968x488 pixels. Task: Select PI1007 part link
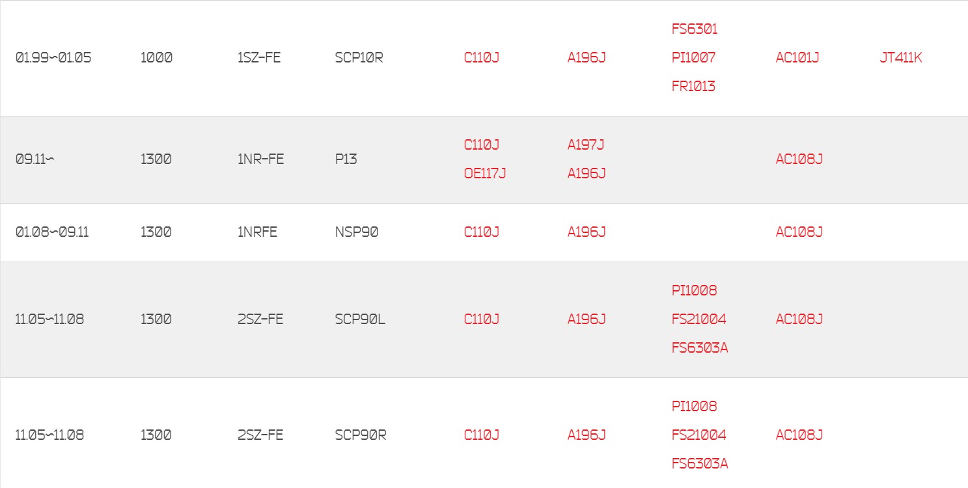pos(694,57)
